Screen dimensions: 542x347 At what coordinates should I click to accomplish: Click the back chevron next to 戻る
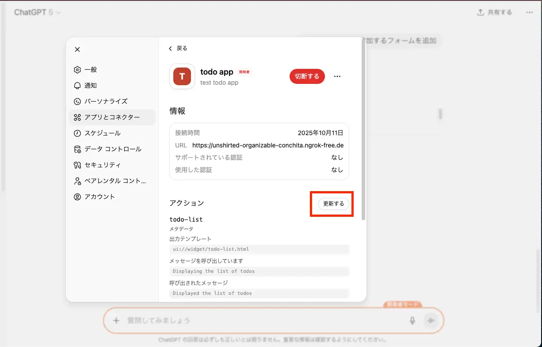click(171, 49)
